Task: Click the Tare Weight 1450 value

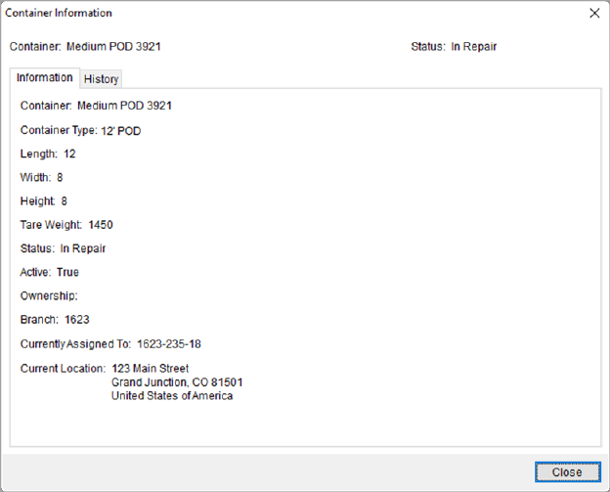Action: 100,225
